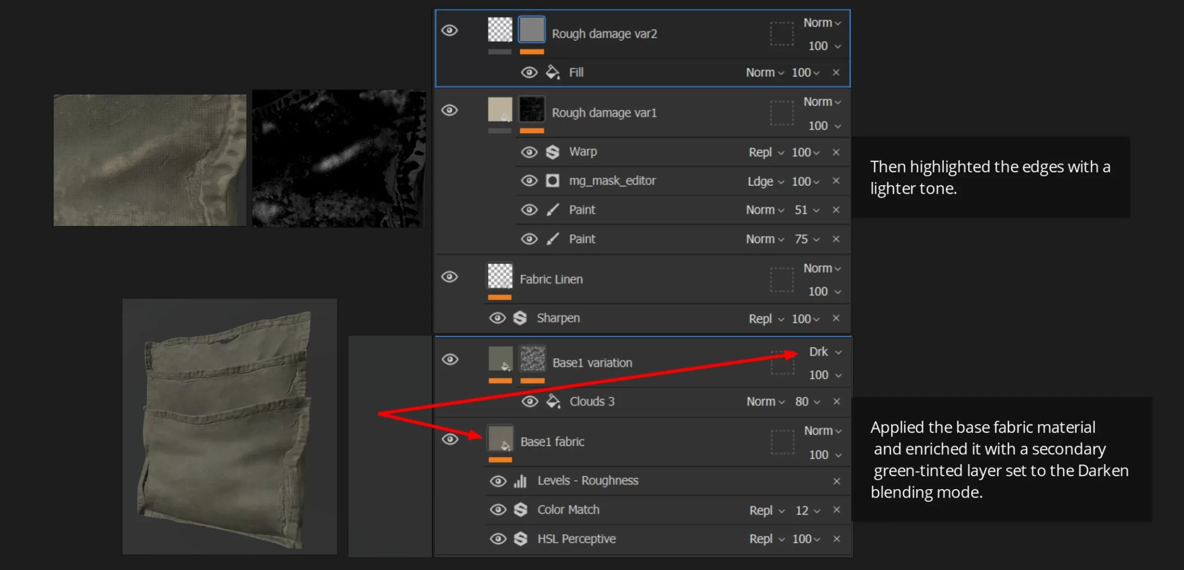
Task: Change mg_mask_editor Ldge blend mode
Action: [x=765, y=181]
